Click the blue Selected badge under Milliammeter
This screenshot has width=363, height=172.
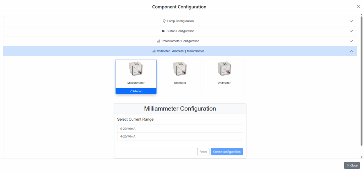136,91
